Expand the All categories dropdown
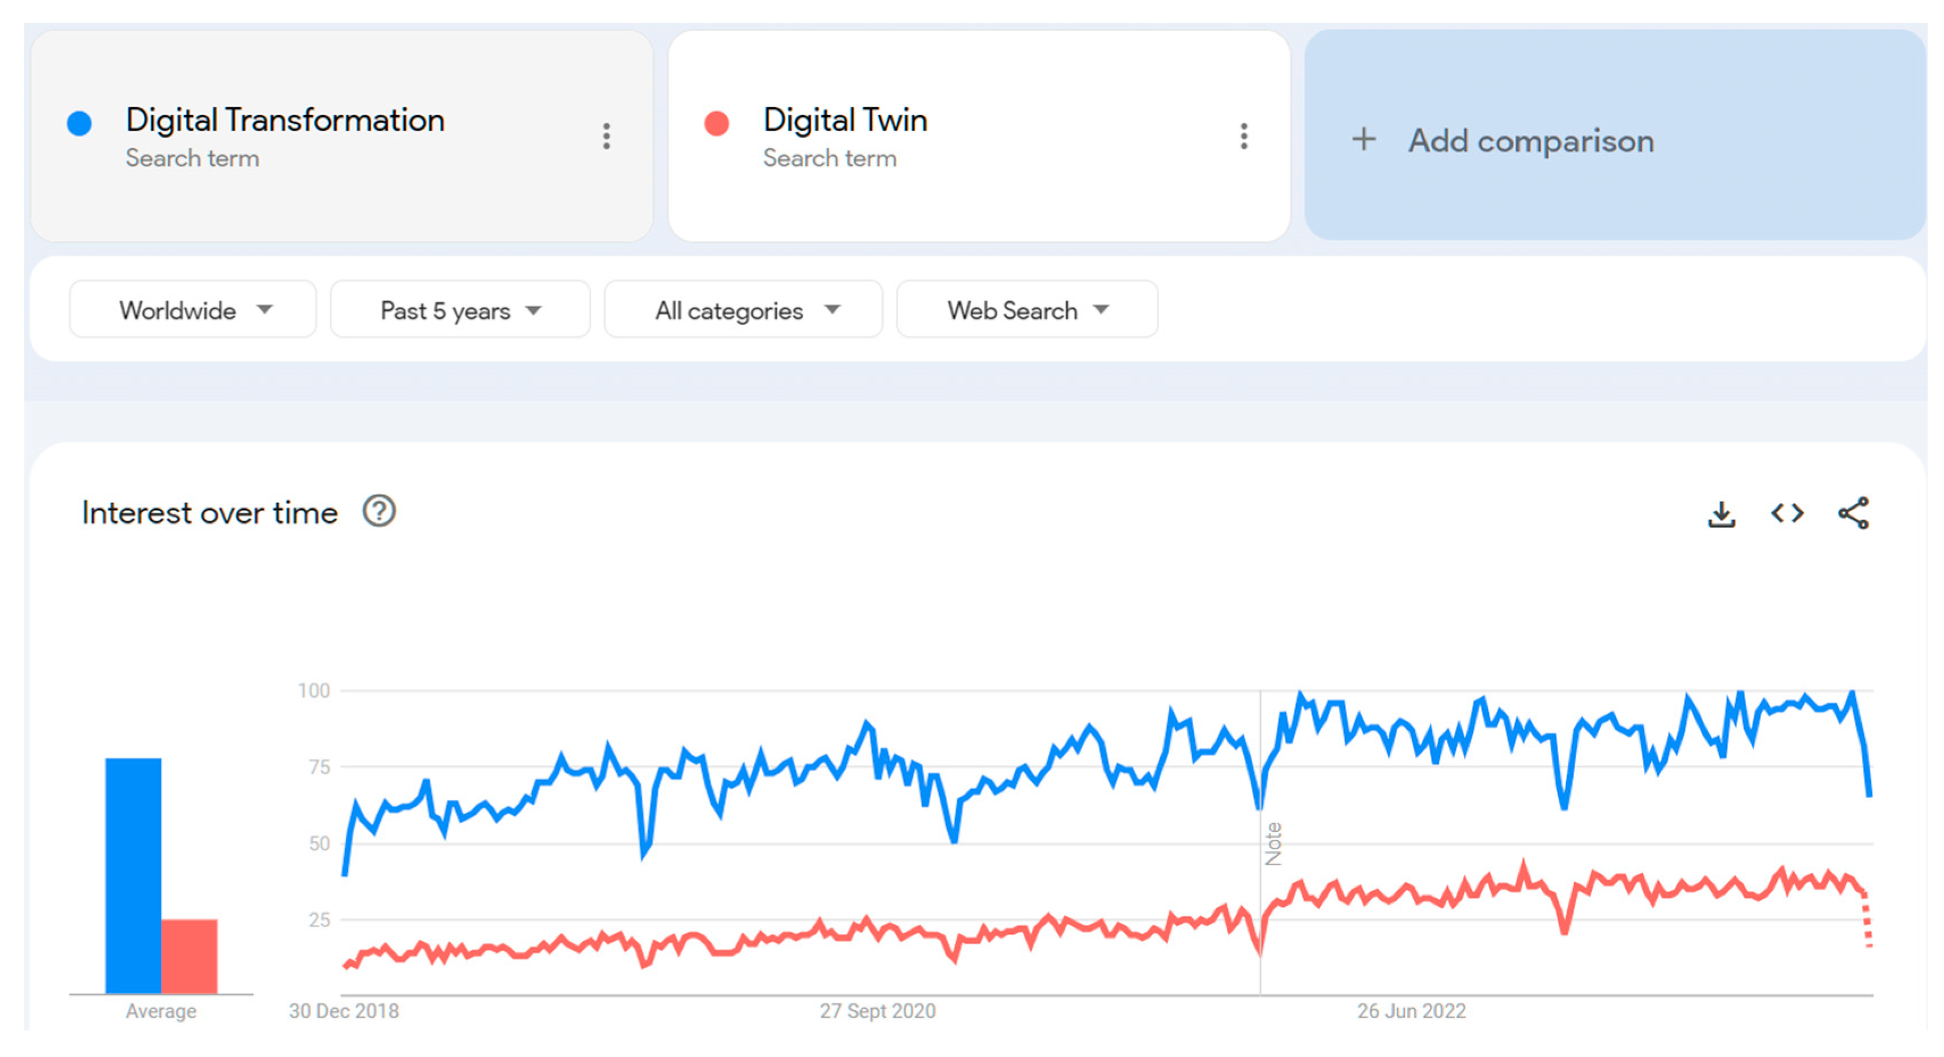 point(744,310)
